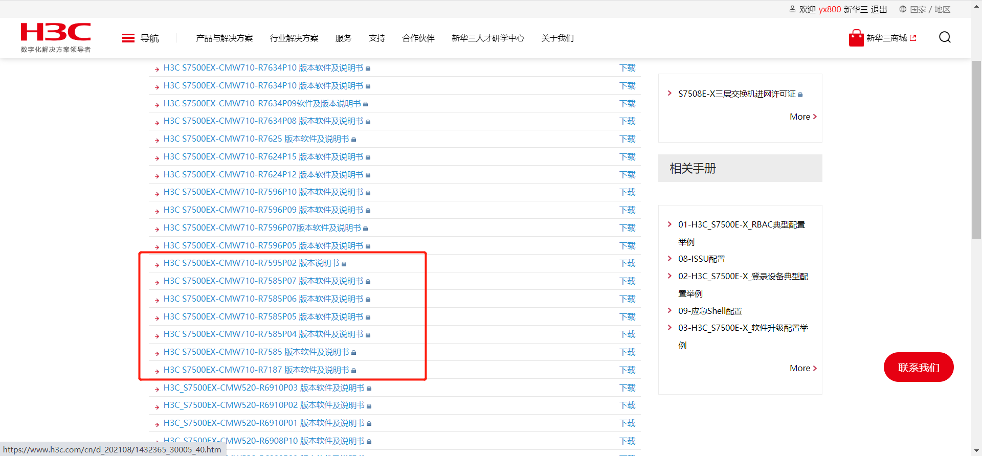Open 新华三人才研学中心 menu
This screenshot has width=982, height=456.
coord(488,38)
